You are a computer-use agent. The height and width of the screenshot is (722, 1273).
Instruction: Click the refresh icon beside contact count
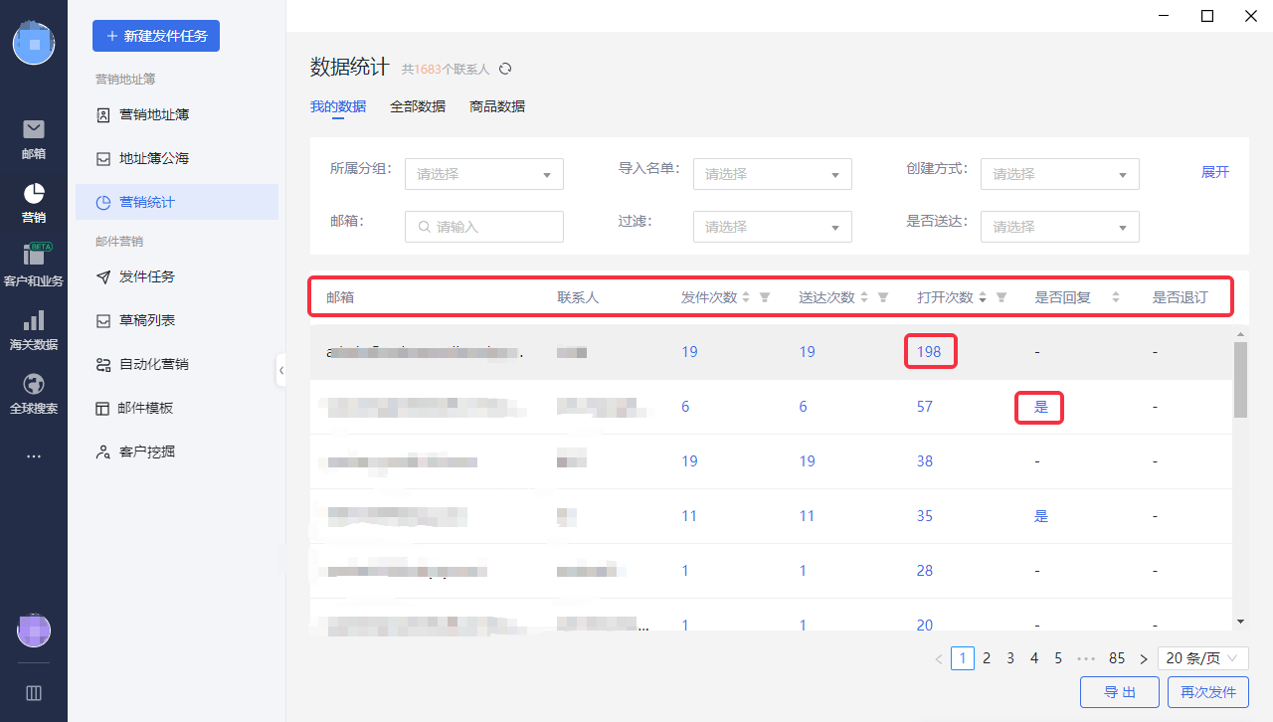[505, 69]
